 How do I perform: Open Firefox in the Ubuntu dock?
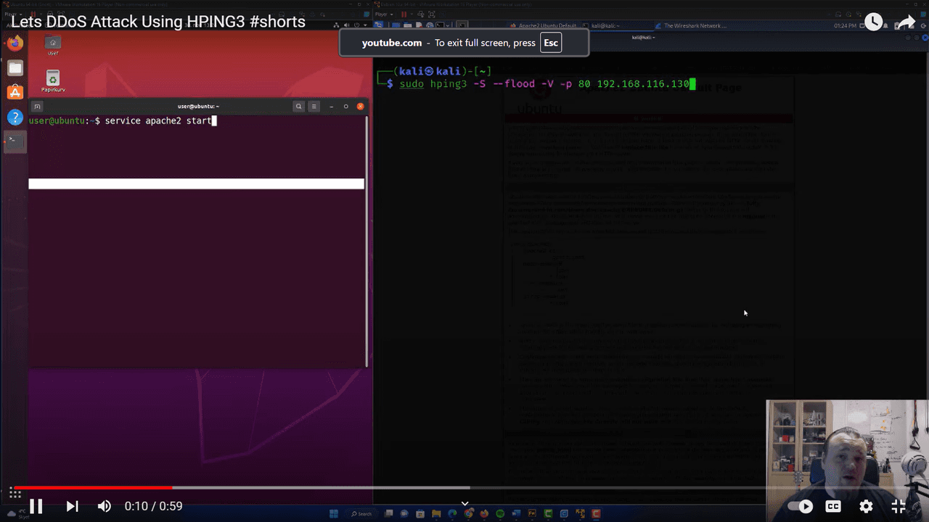(15, 43)
